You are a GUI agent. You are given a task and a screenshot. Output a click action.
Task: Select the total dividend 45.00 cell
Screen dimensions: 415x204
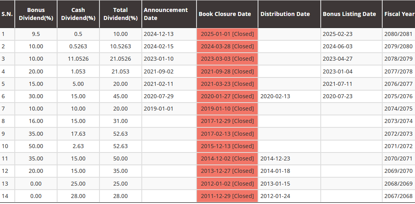tap(120, 96)
